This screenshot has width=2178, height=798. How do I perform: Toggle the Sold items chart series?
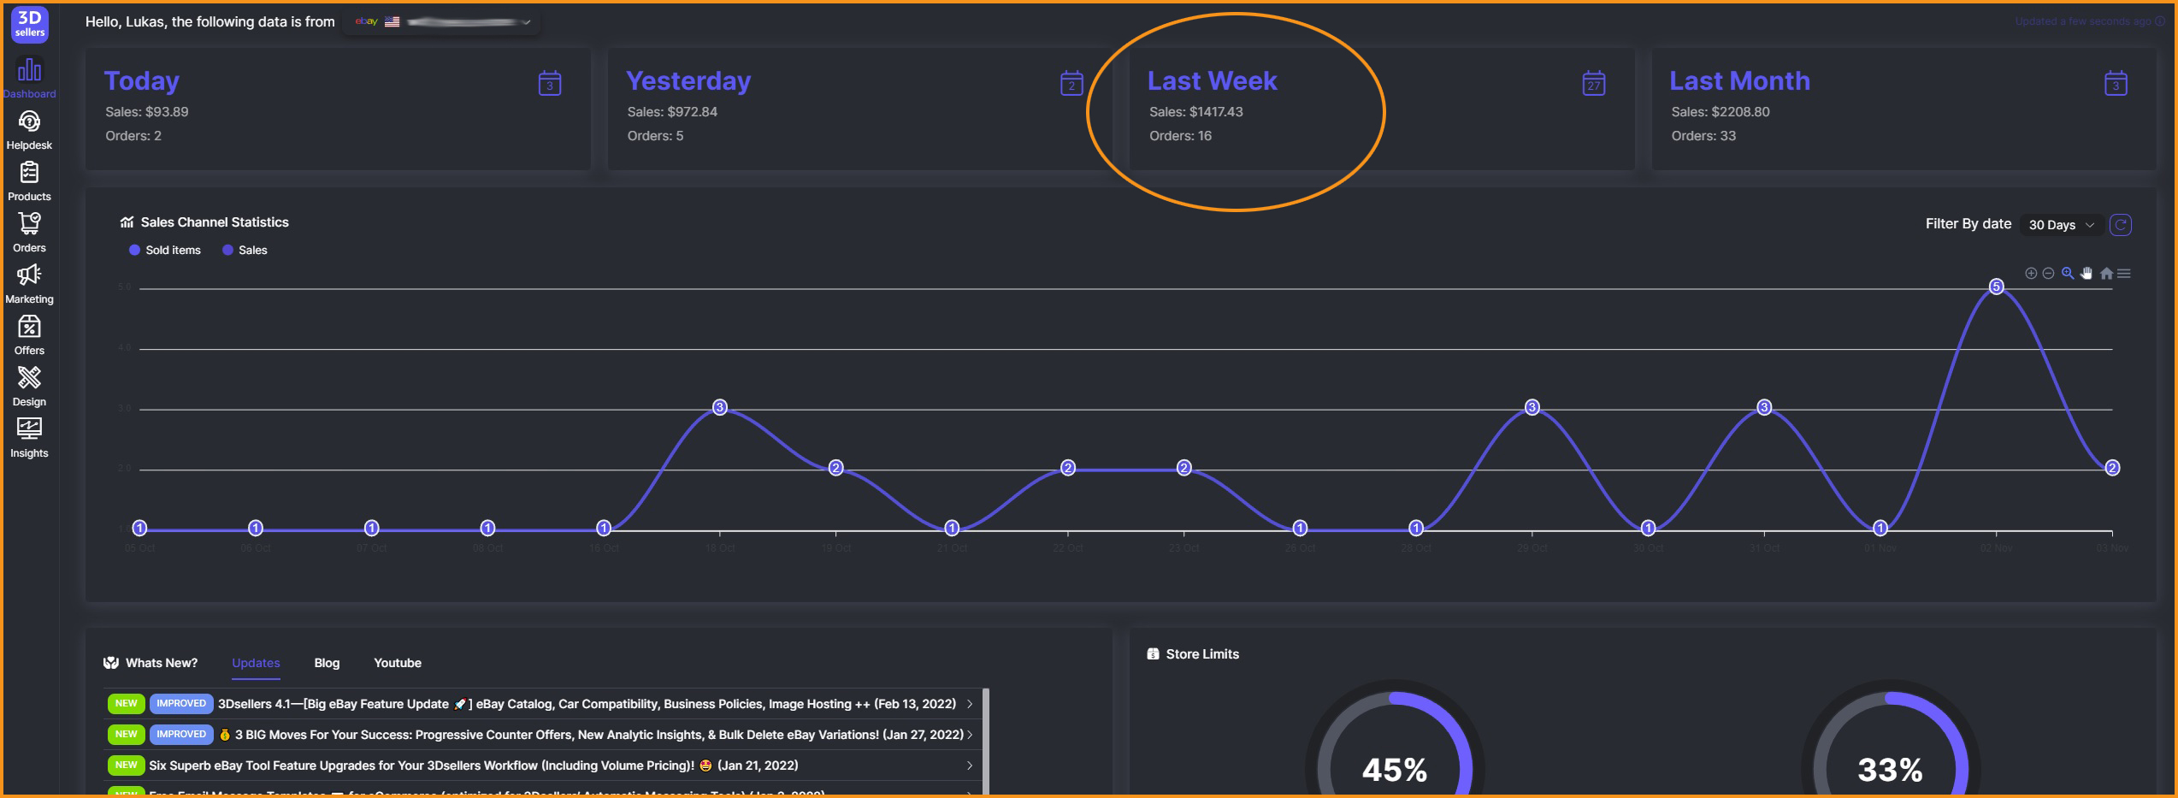pyautogui.click(x=165, y=251)
